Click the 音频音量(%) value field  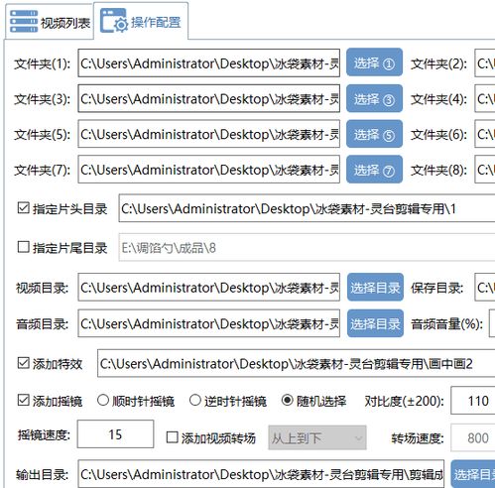tap(492, 323)
